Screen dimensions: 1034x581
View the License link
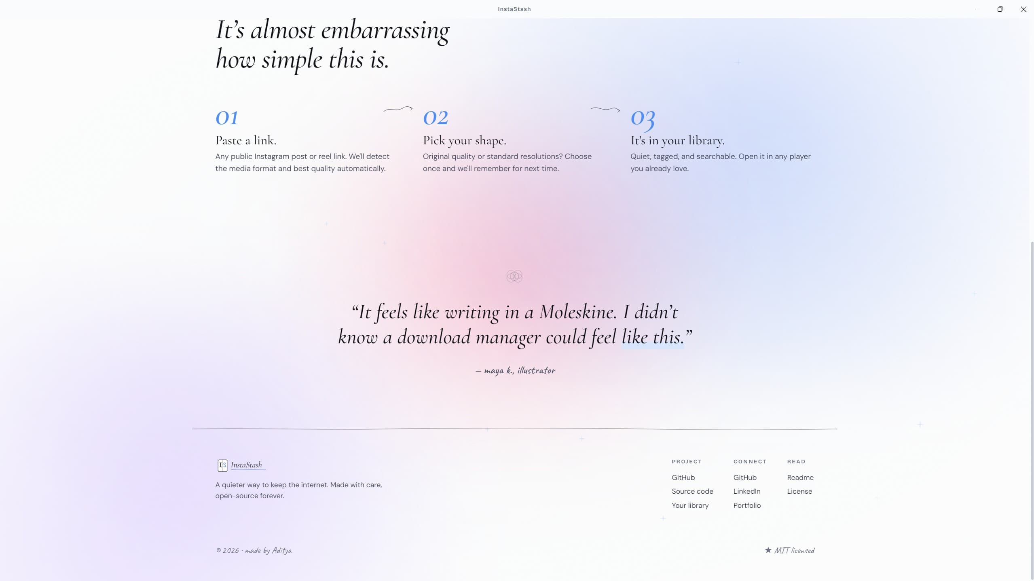(799, 491)
